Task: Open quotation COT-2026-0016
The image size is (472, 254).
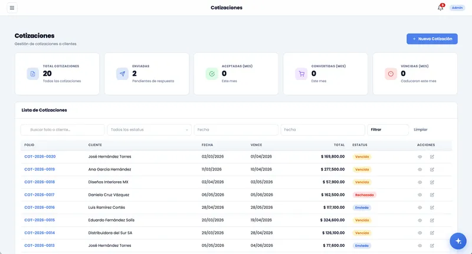Action: click(x=40, y=208)
